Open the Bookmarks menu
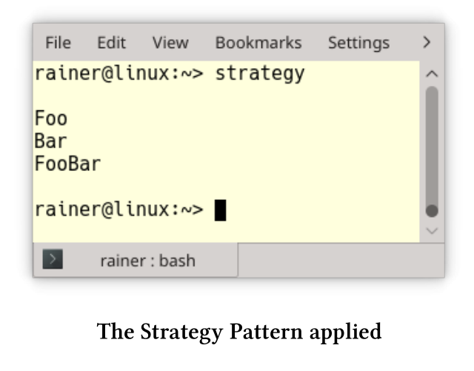This screenshot has width=474, height=371. [258, 42]
